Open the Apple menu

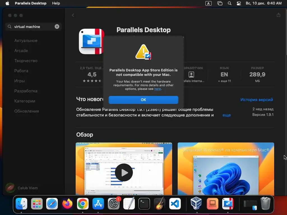click(x=7, y=3)
